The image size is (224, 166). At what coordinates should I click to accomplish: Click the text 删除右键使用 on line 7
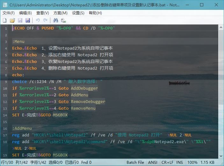62,68
